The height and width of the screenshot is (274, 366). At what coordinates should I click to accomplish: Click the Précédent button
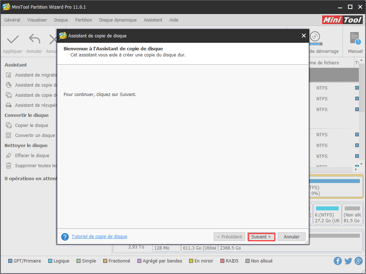pos(229,237)
